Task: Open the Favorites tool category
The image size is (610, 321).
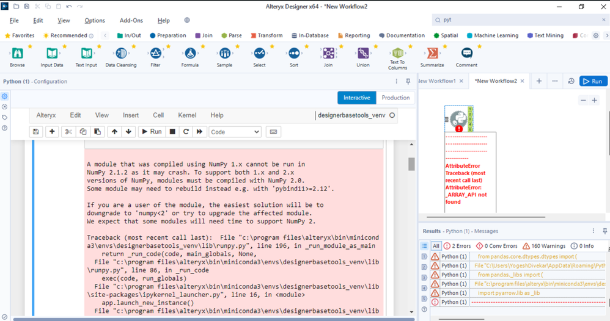Action: [x=20, y=35]
